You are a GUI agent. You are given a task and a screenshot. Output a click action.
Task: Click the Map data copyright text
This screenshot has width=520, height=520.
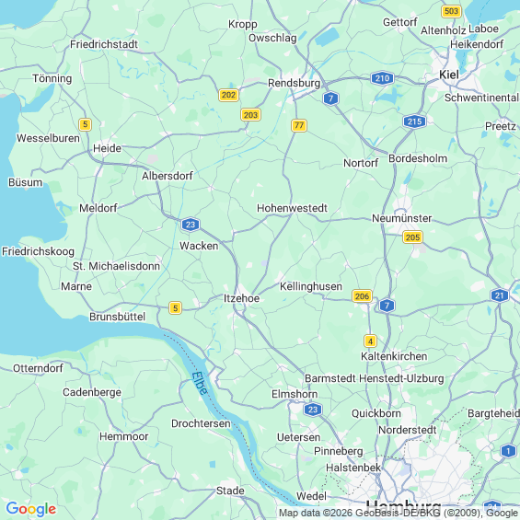point(399,513)
